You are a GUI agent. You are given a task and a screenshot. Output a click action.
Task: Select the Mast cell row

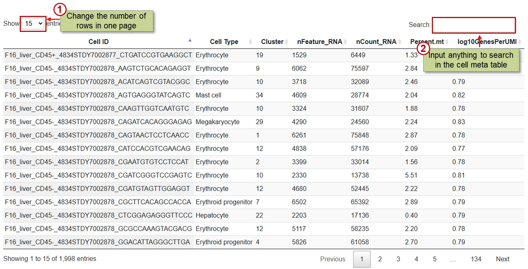point(208,95)
